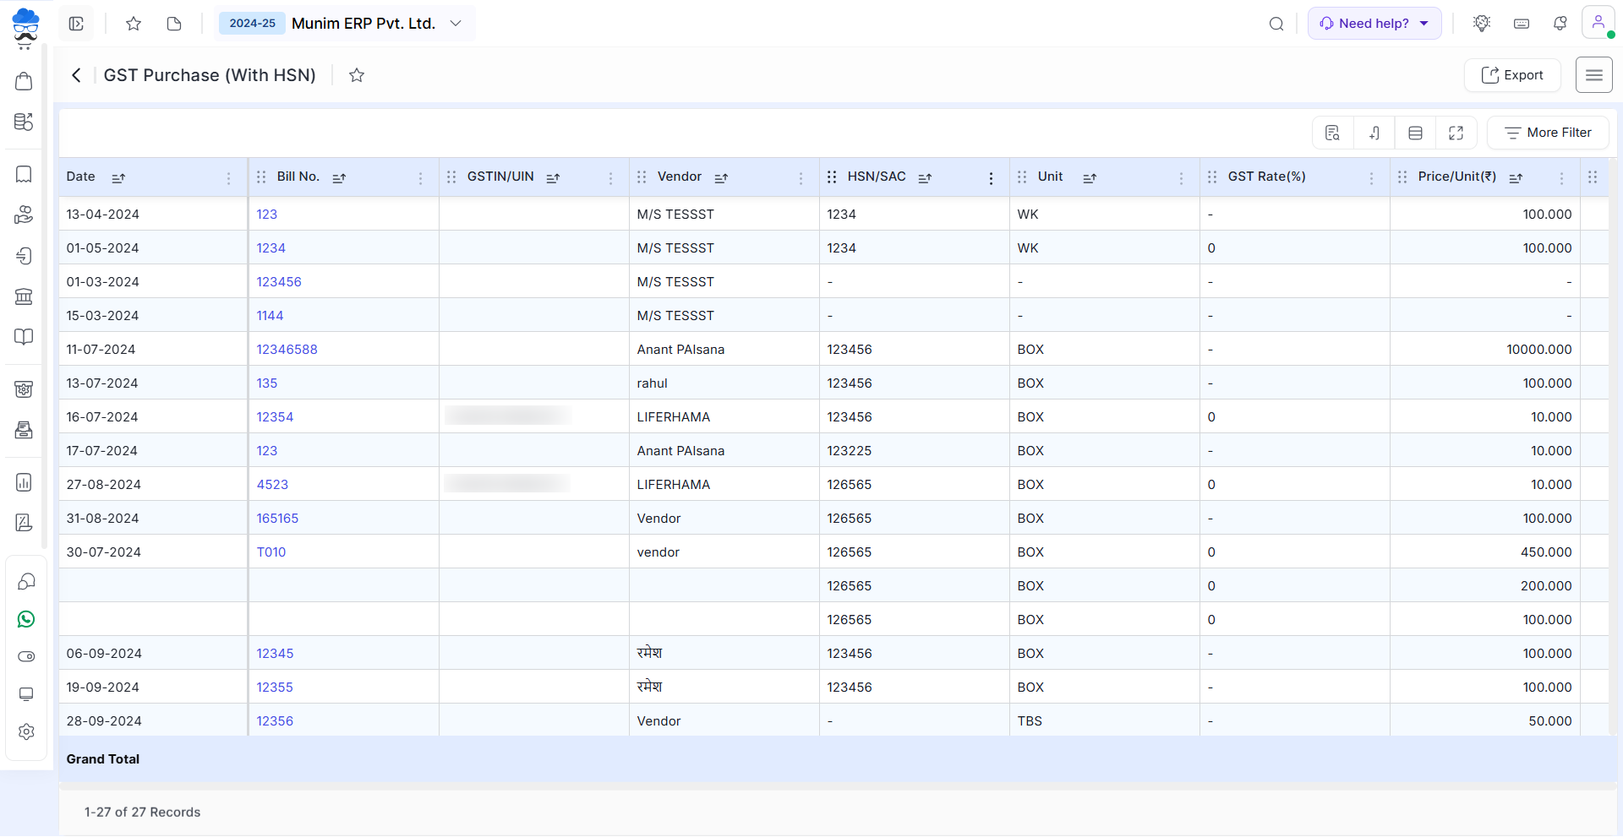Open the settings gear in sidebar

(26, 731)
